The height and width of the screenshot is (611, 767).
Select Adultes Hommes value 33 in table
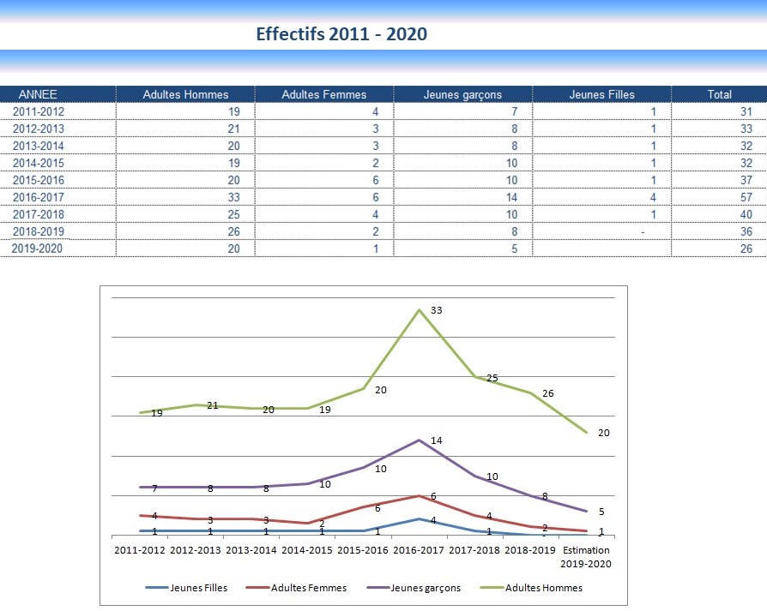(x=234, y=197)
